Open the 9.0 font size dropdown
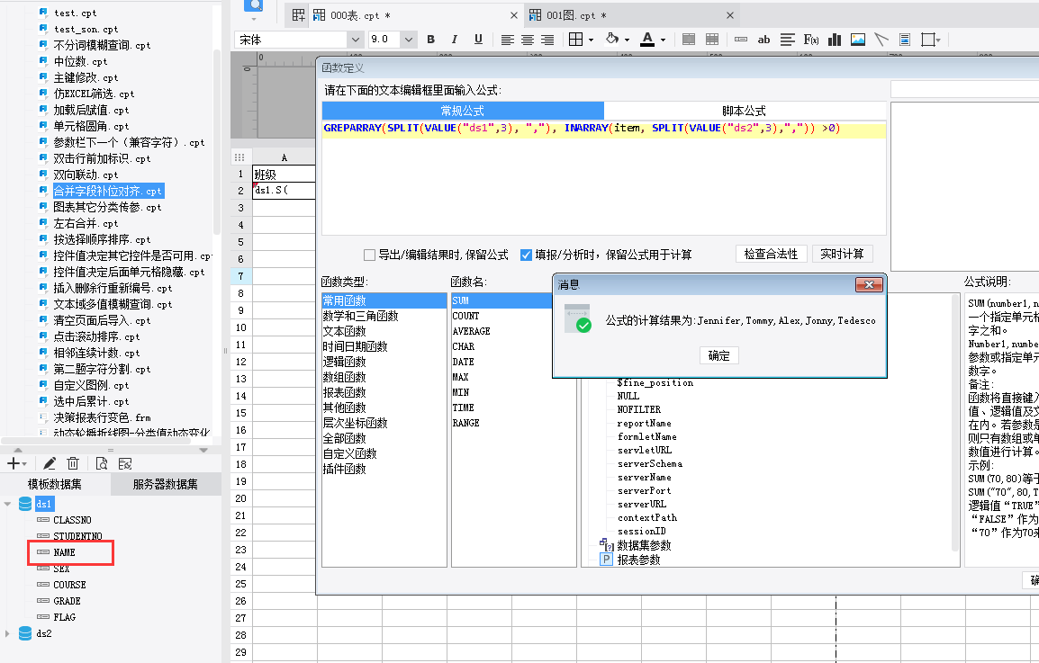The width and height of the screenshot is (1039, 663). pos(409,40)
